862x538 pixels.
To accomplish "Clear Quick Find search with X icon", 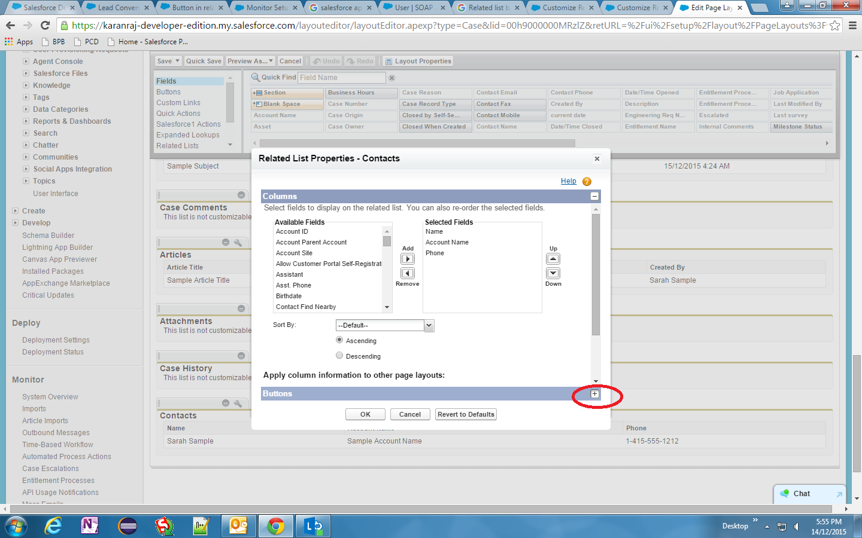I will (392, 78).
